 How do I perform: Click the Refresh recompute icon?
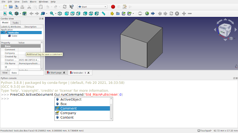65,7
